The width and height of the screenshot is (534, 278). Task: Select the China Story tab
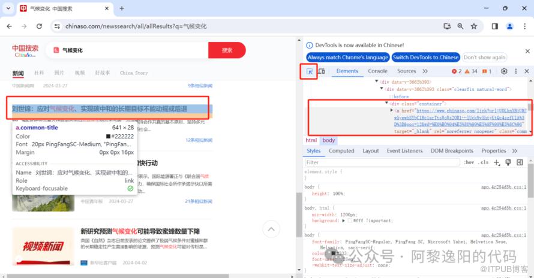[134, 73]
